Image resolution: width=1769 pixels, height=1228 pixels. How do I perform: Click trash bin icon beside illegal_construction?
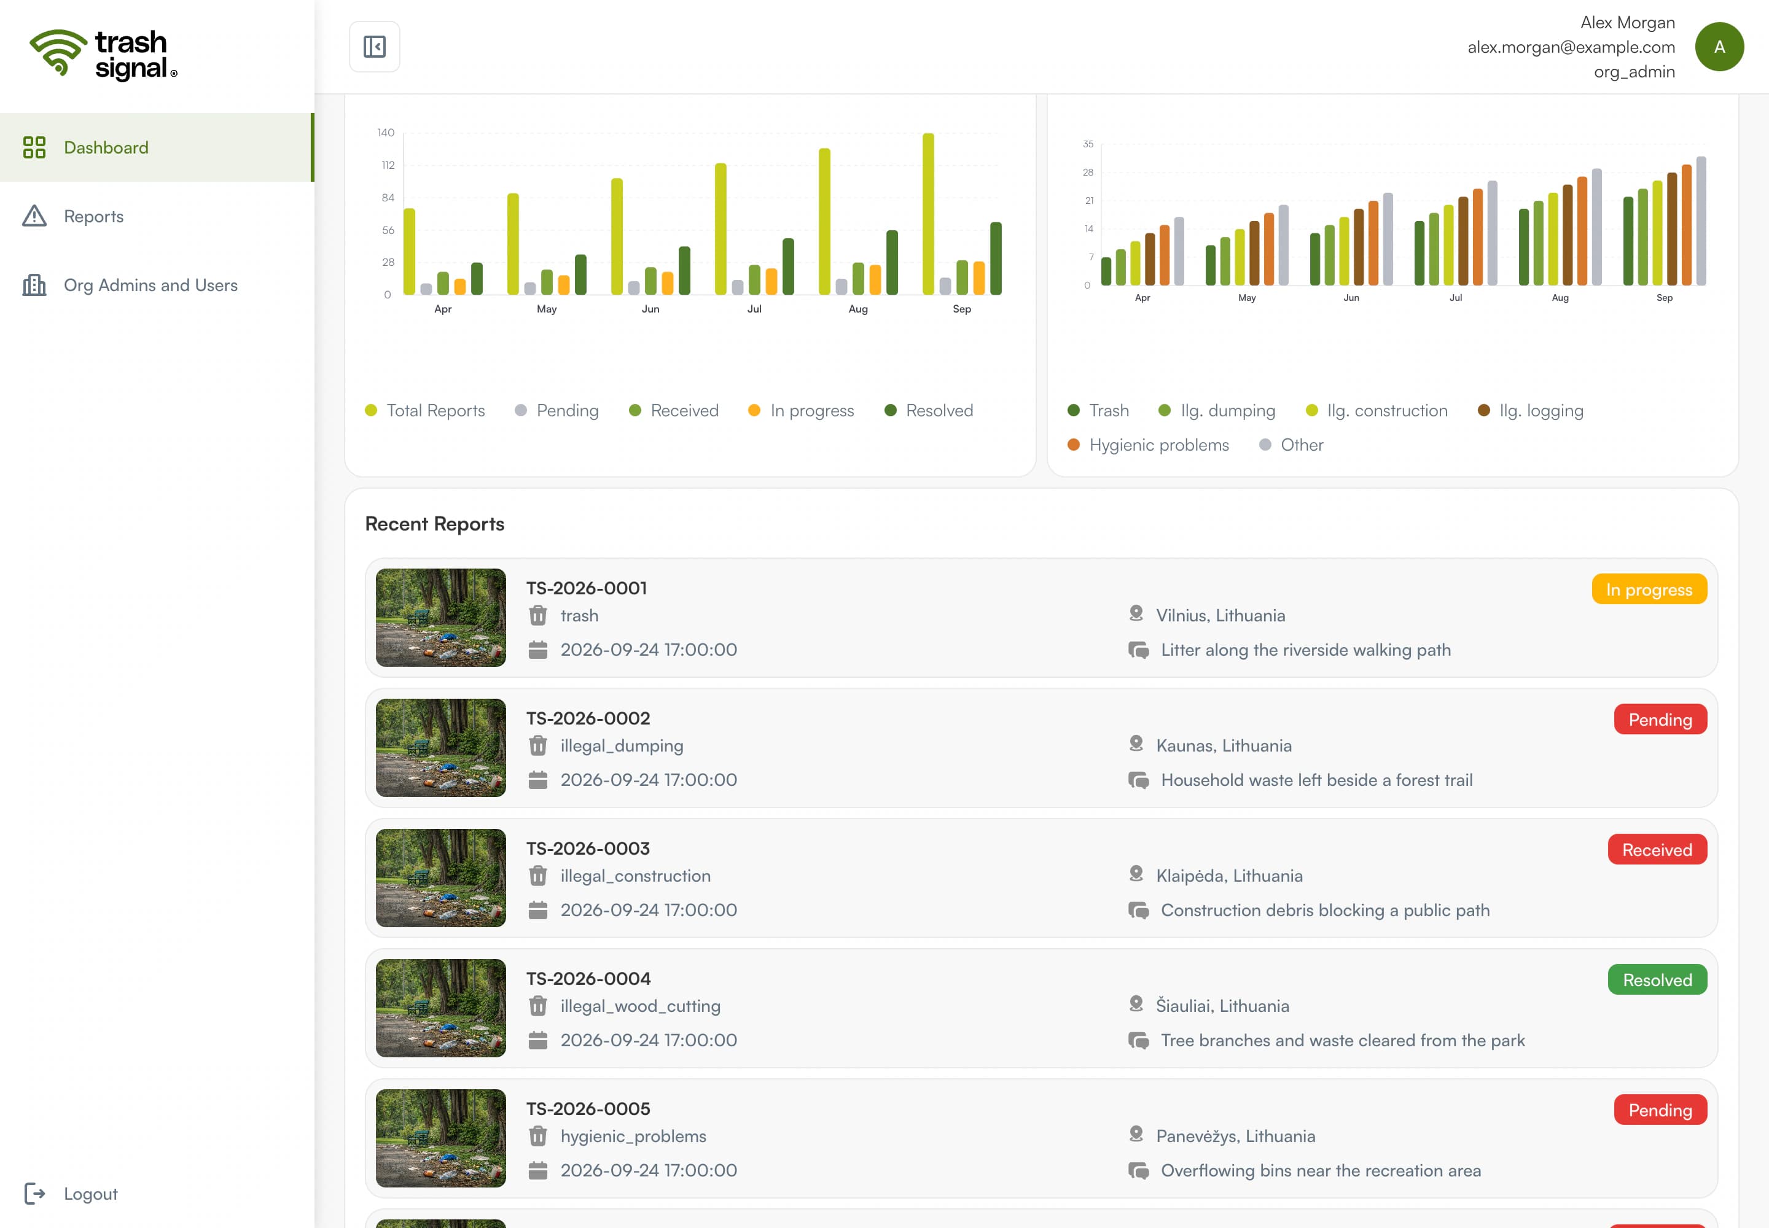(538, 876)
